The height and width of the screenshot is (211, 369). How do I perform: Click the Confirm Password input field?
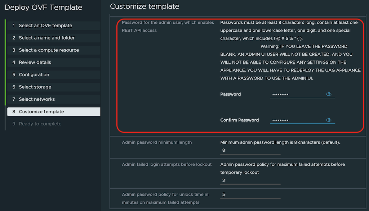pyautogui.click(x=297, y=120)
